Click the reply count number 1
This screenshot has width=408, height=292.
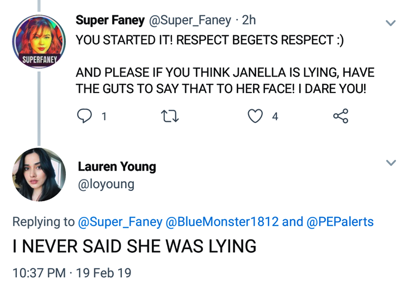click(x=104, y=116)
